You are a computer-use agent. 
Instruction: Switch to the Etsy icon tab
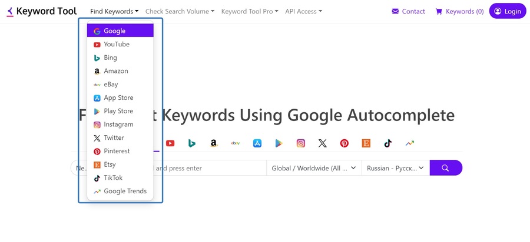366,143
